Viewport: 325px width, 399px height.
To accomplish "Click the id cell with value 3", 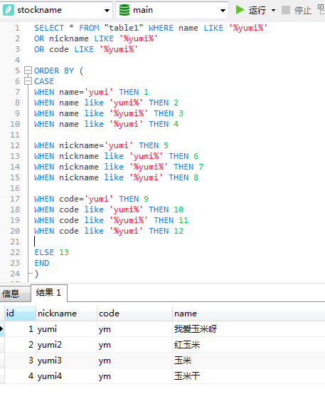I will point(20,361).
